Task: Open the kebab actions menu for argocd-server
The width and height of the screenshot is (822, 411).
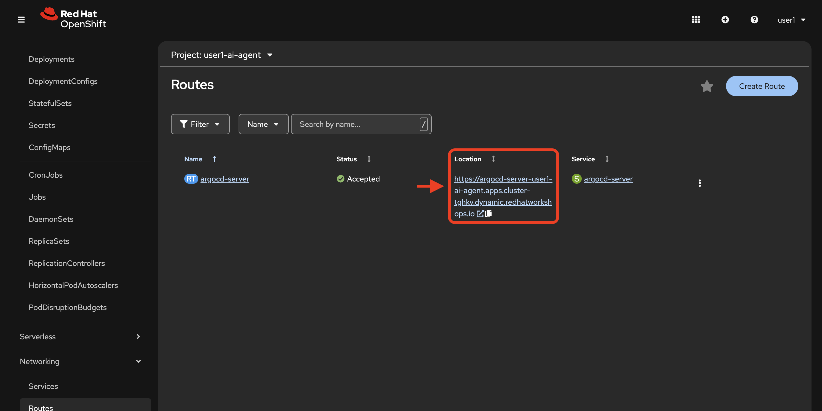Action: 700,183
